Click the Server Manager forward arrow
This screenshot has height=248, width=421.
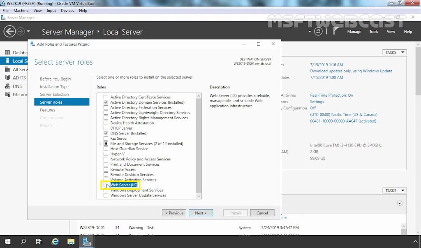point(21,32)
